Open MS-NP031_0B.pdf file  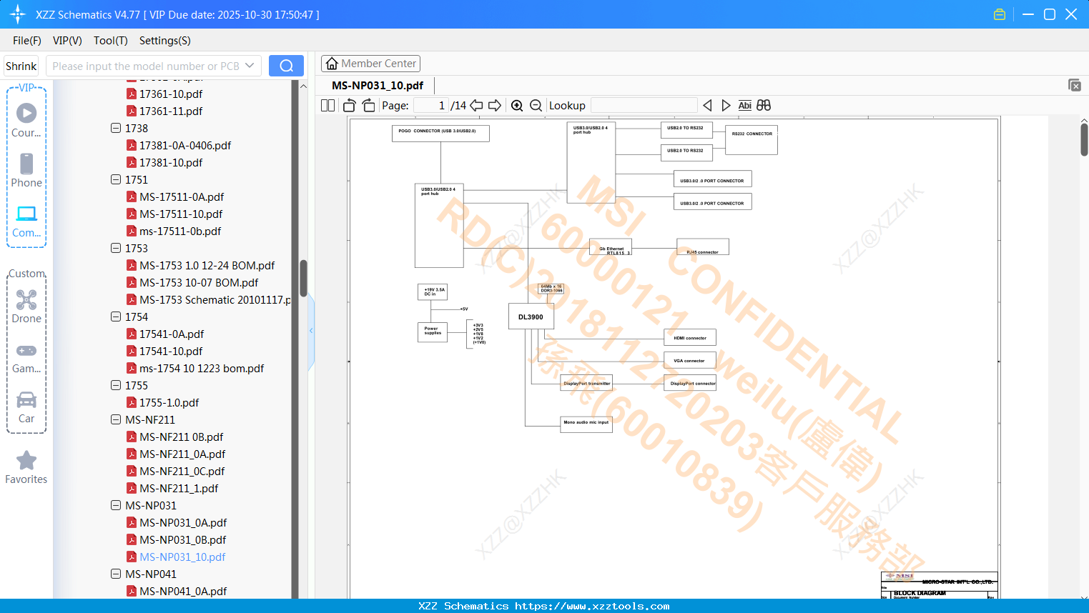(x=183, y=539)
